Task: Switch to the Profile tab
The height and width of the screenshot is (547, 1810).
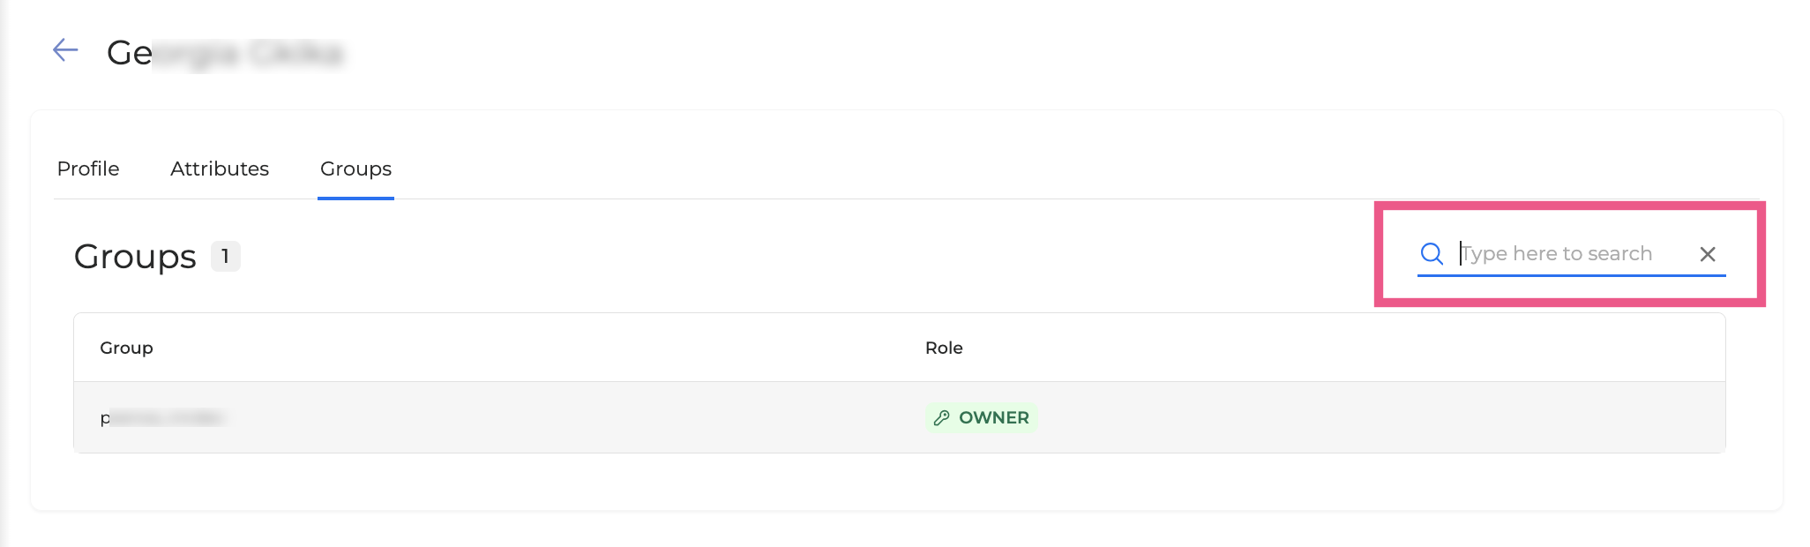Action: coord(88,169)
